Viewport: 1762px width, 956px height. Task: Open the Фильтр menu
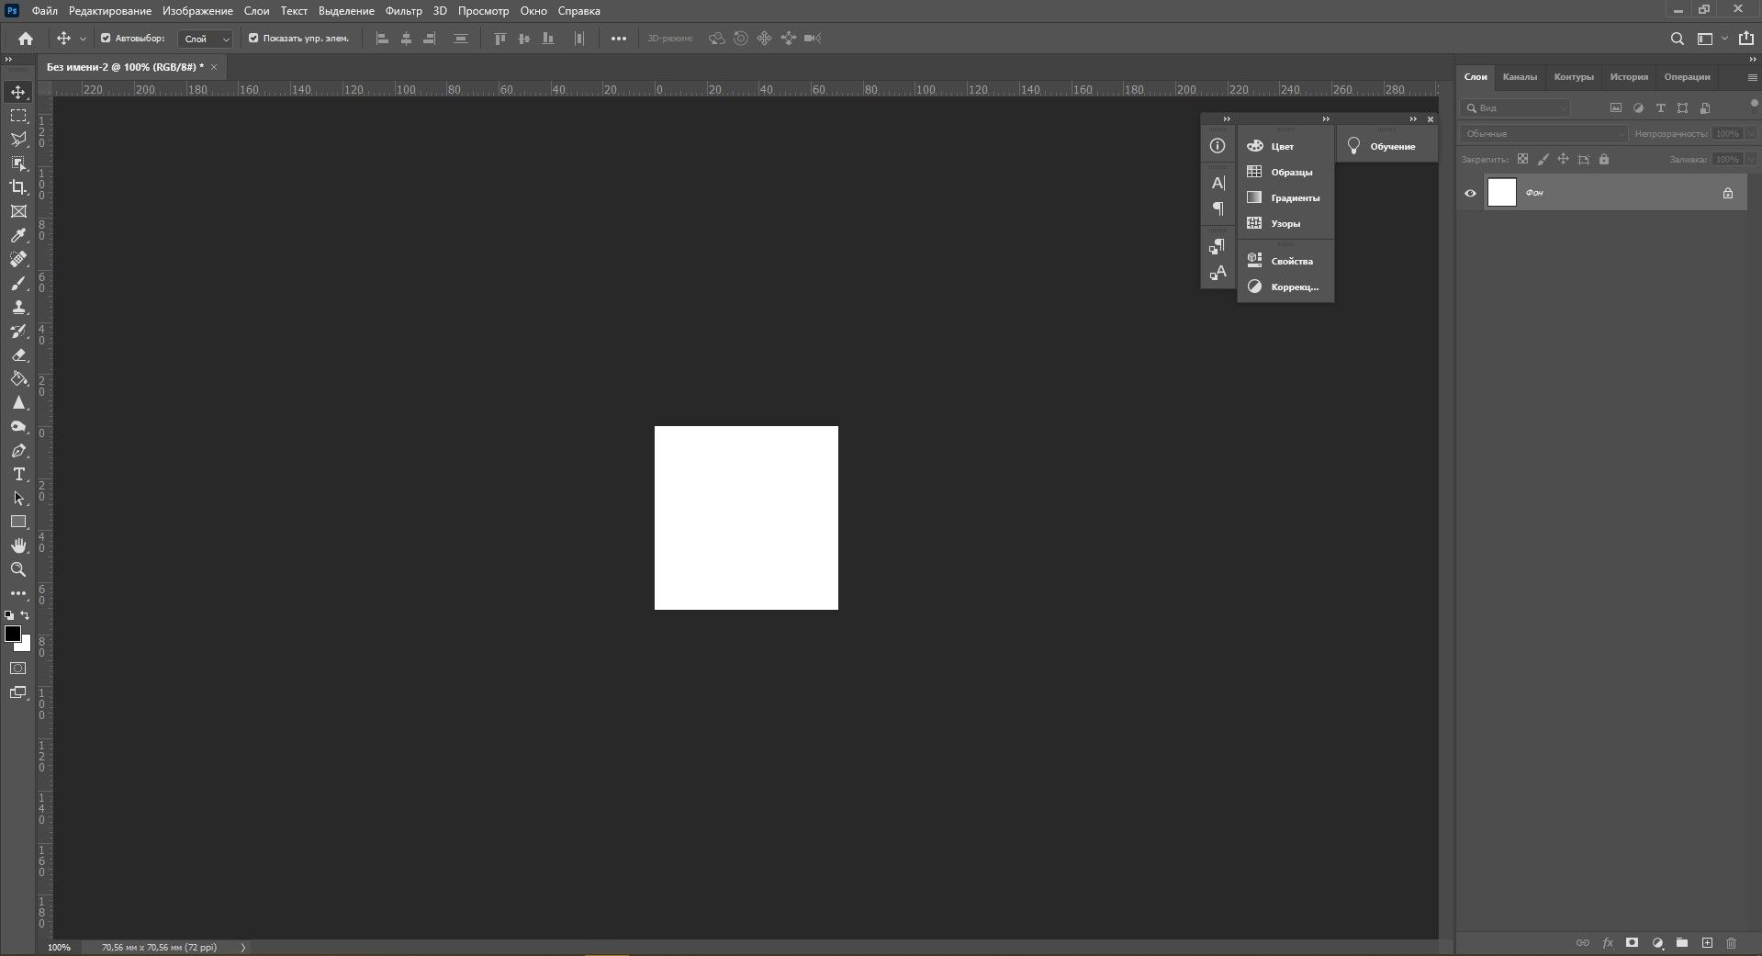pos(403,11)
